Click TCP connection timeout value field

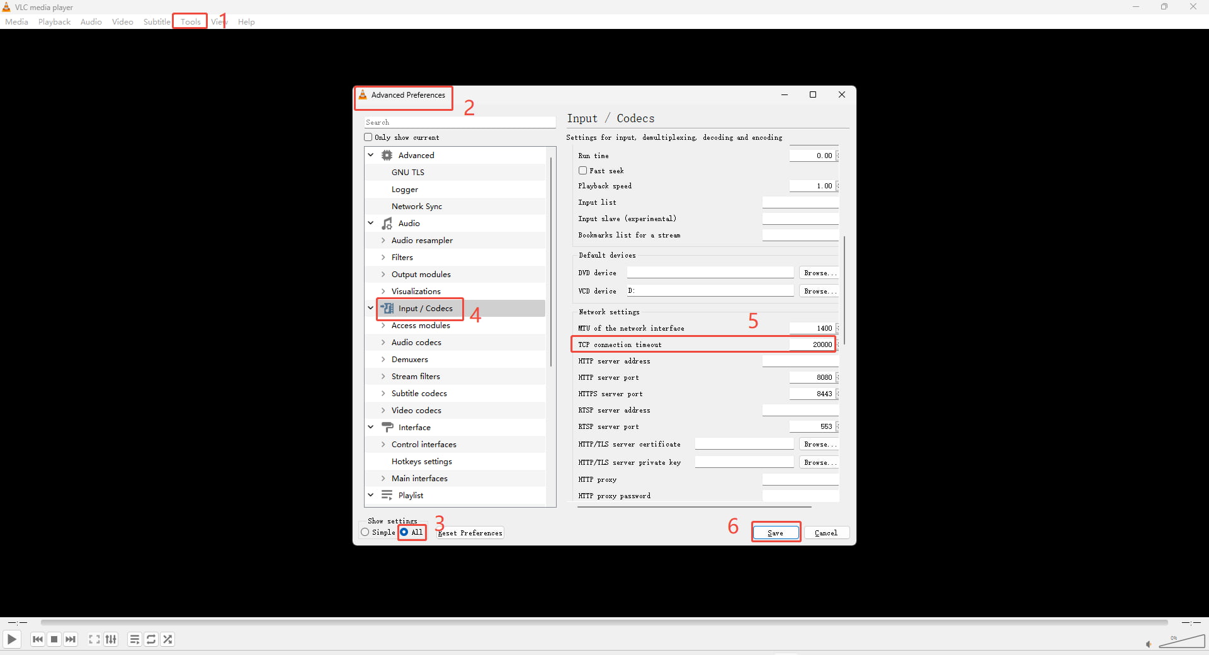click(813, 345)
